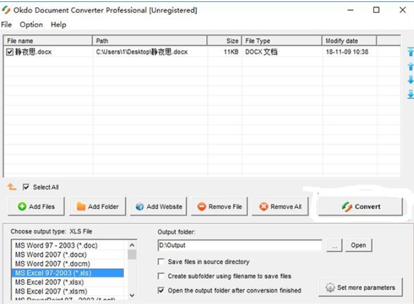Sort by the Size column header
Viewport: 414px width, 304px height.
(224, 41)
